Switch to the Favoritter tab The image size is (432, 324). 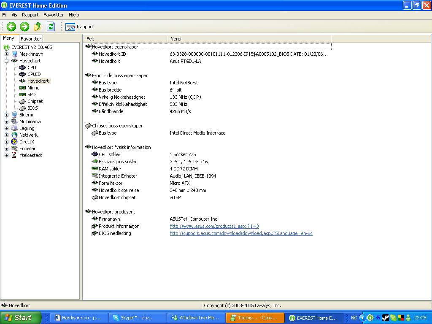point(31,39)
